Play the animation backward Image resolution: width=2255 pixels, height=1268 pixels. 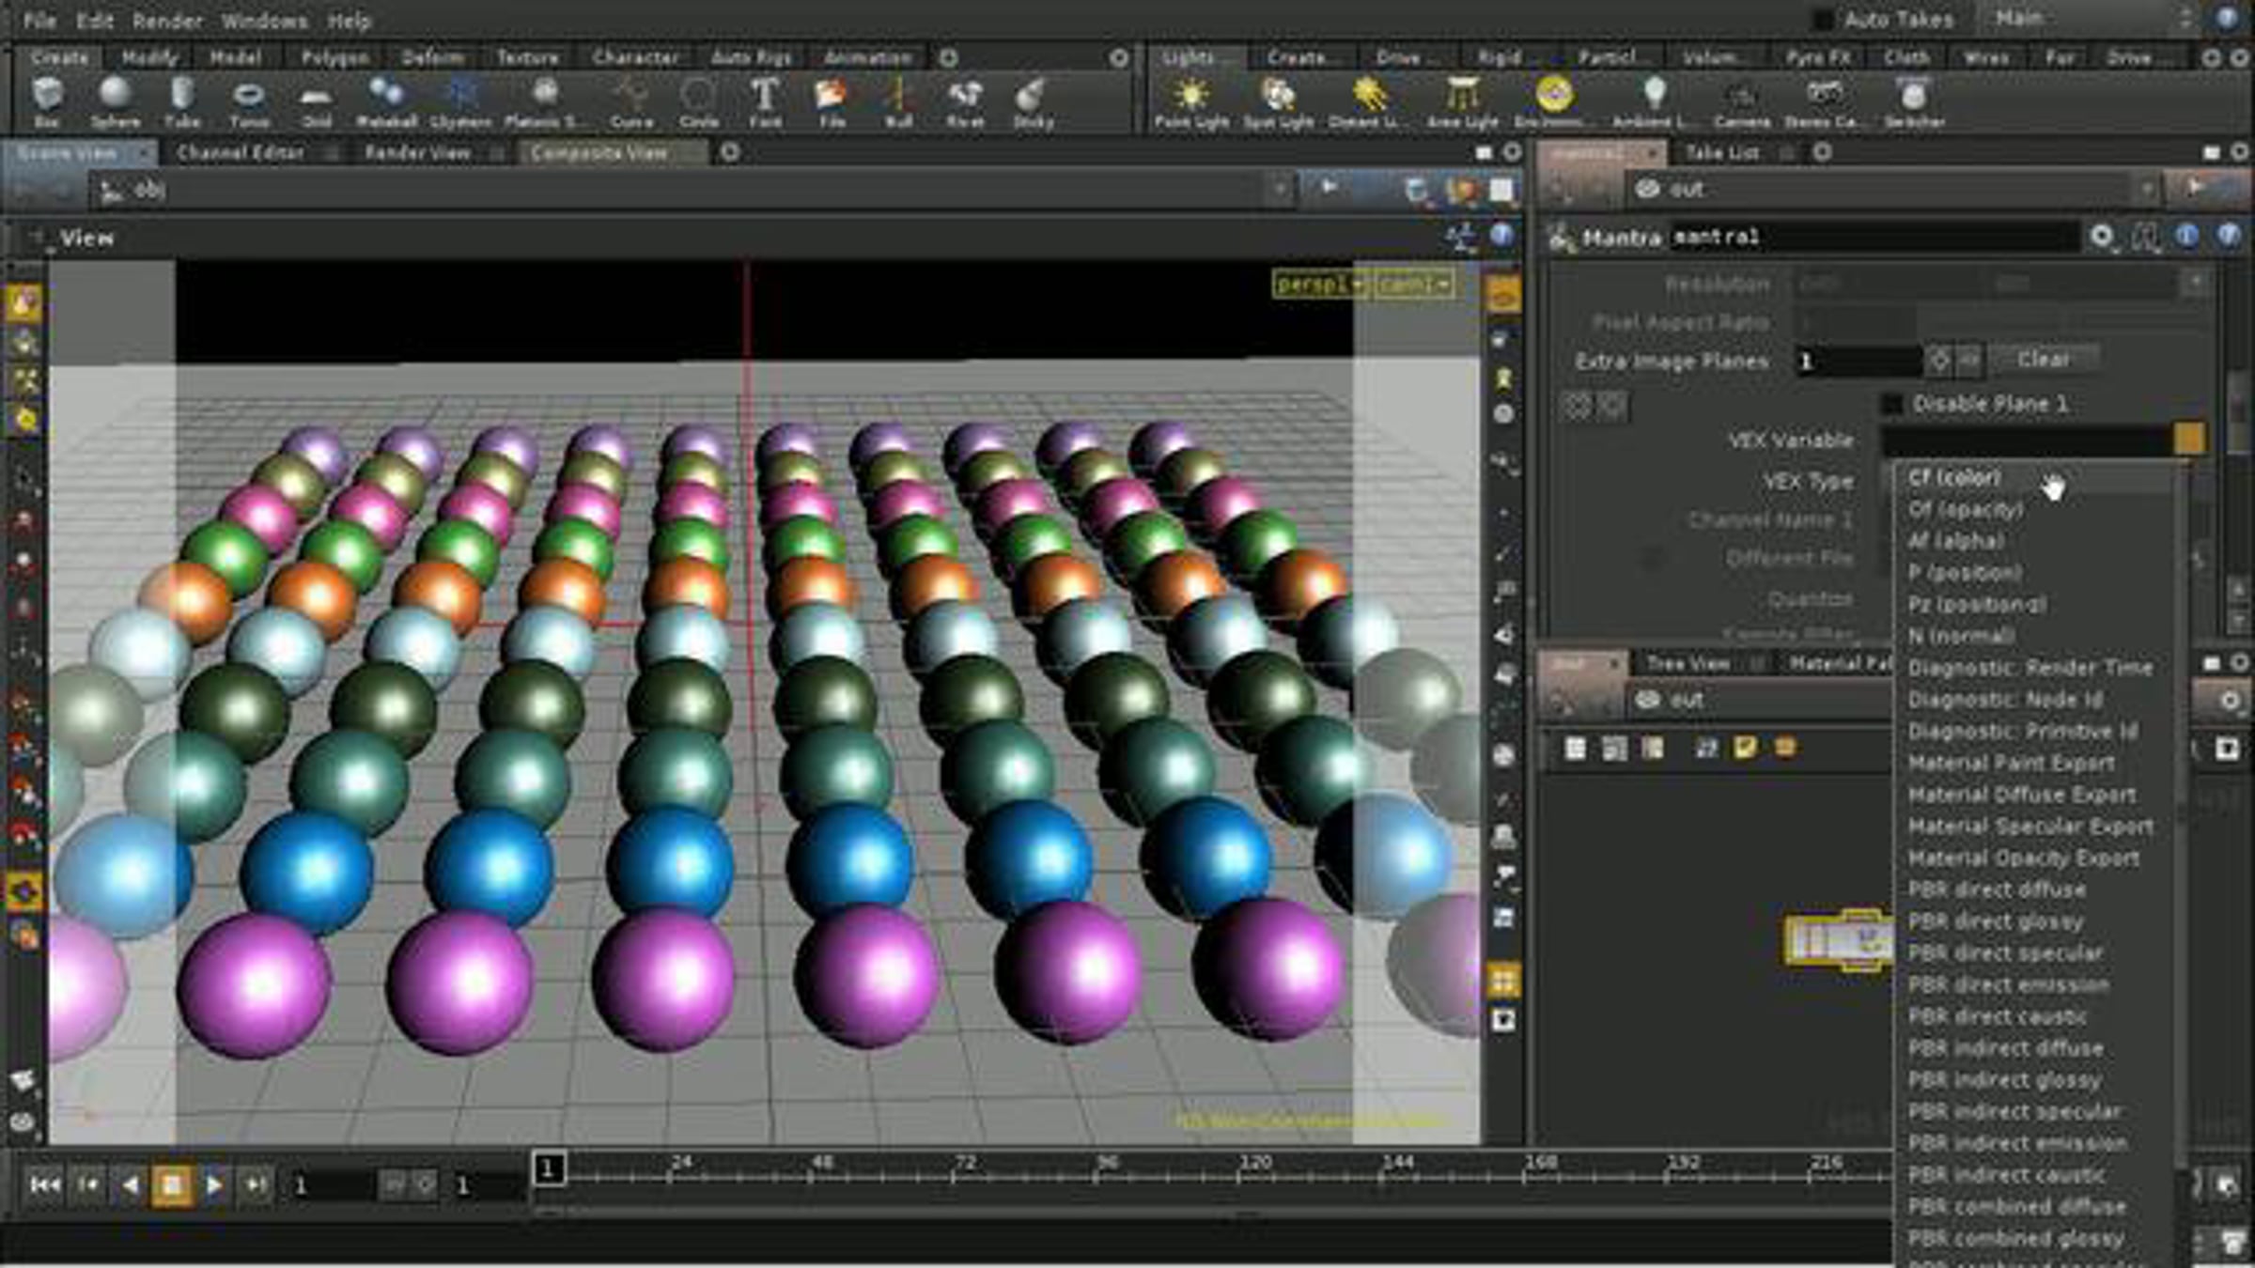pos(130,1185)
